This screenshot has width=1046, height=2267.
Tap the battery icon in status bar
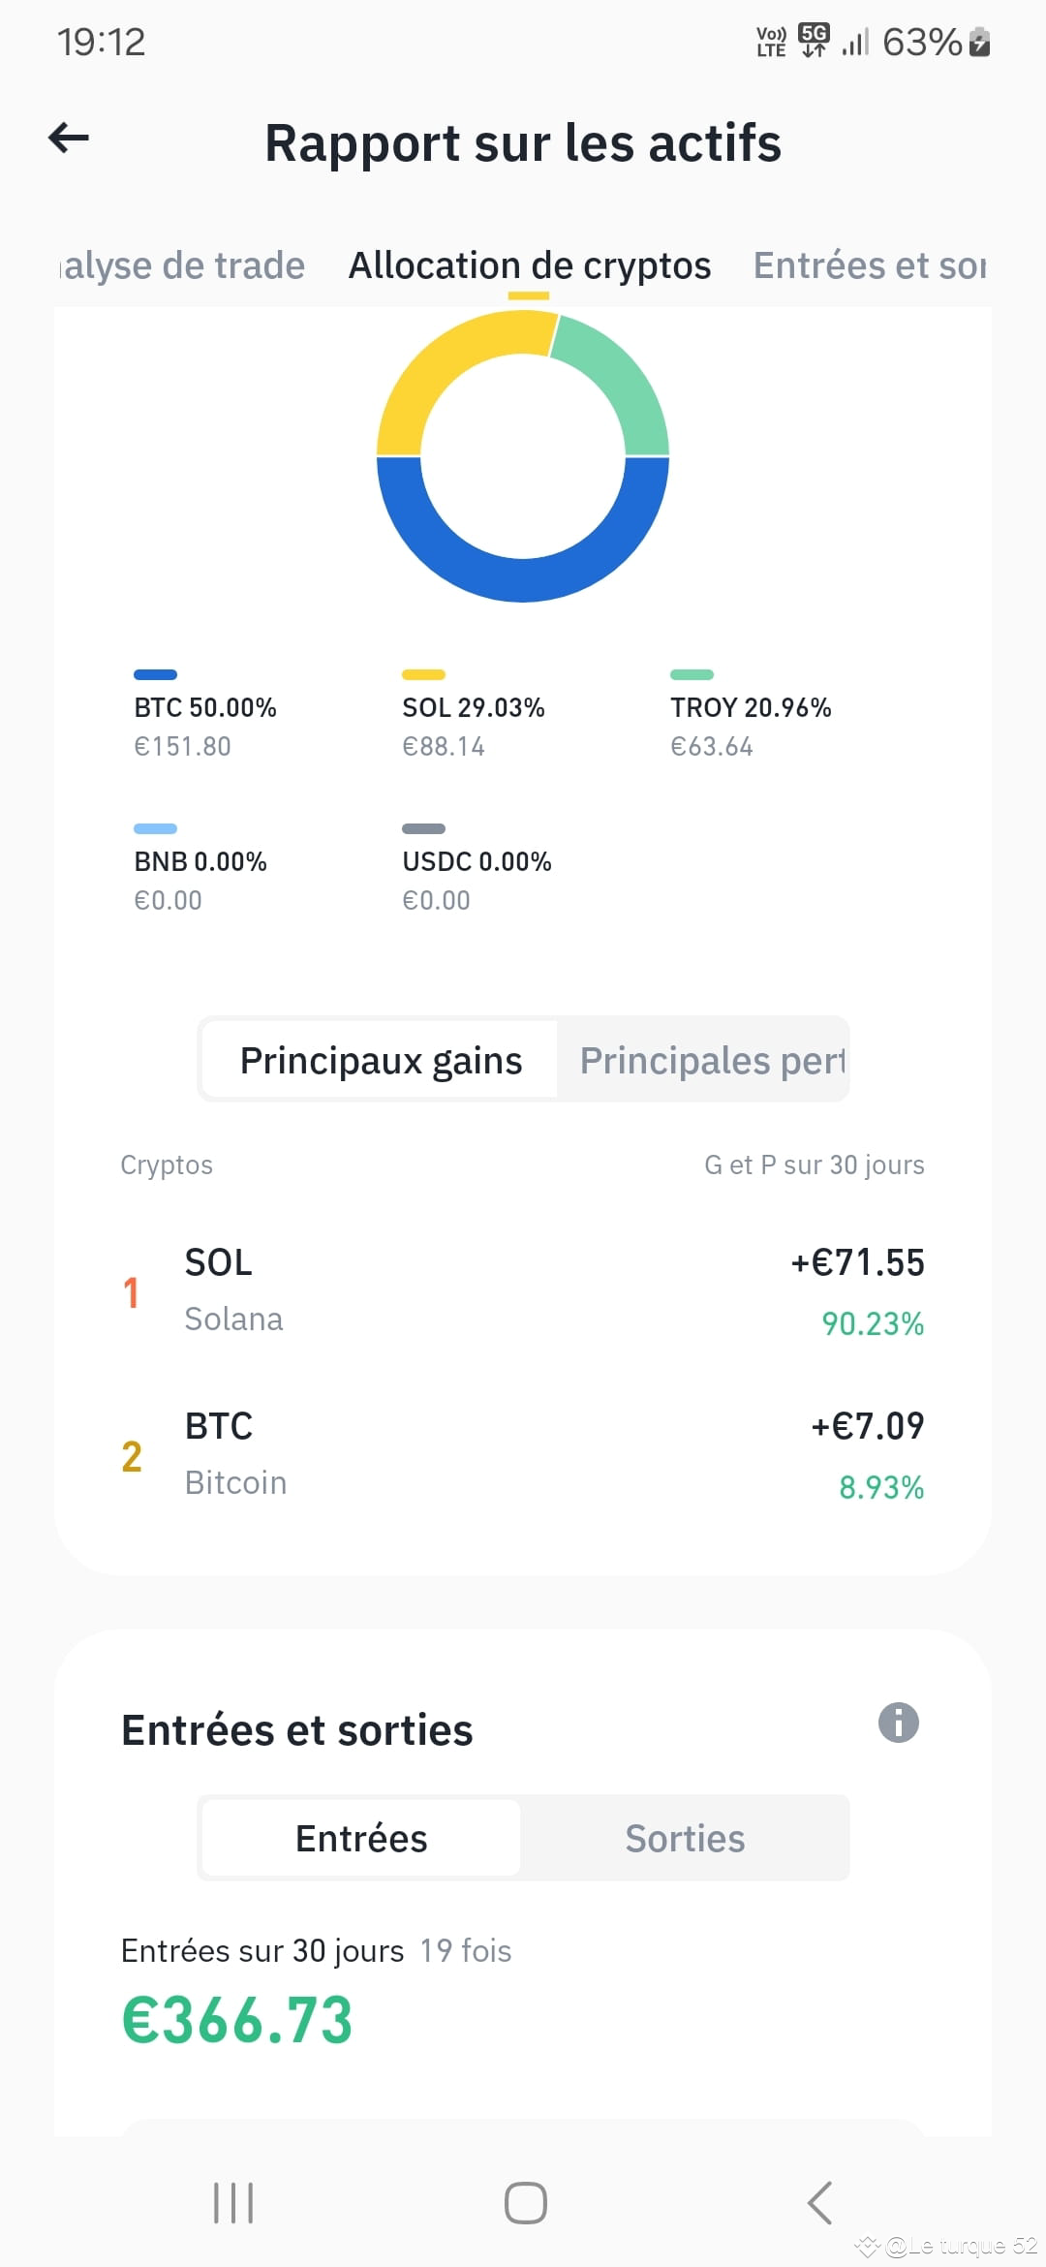pos(979,42)
